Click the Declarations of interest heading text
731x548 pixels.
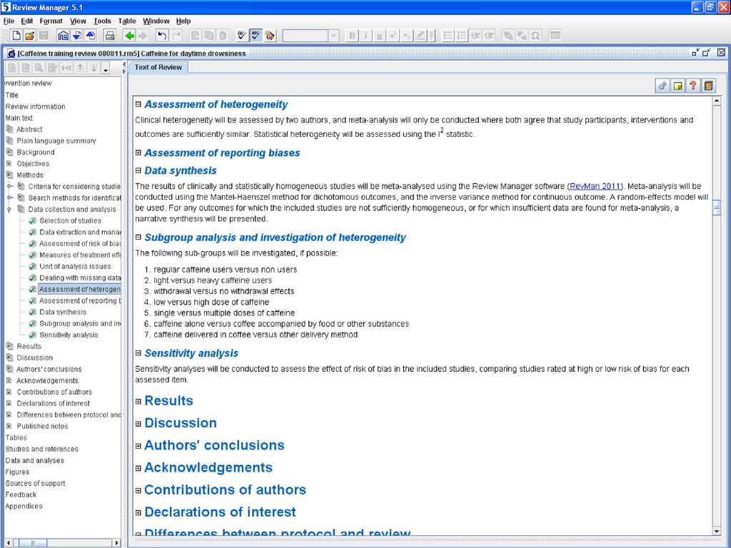point(220,512)
